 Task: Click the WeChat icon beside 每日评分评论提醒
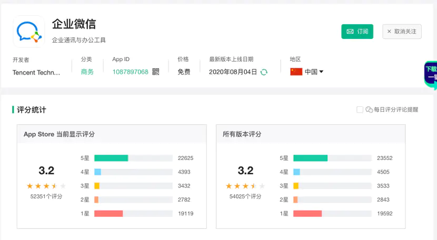pos(369,109)
